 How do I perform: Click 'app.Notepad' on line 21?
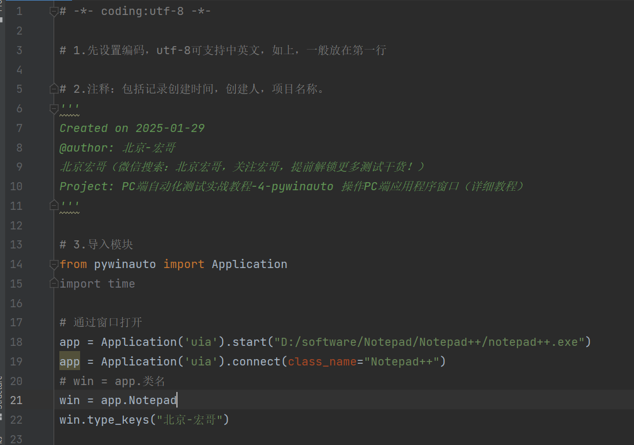pyautogui.click(x=139, y=401)
